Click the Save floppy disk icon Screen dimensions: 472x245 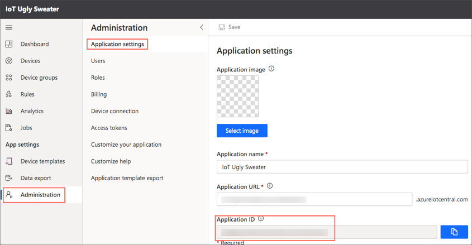tap(222, 27)
